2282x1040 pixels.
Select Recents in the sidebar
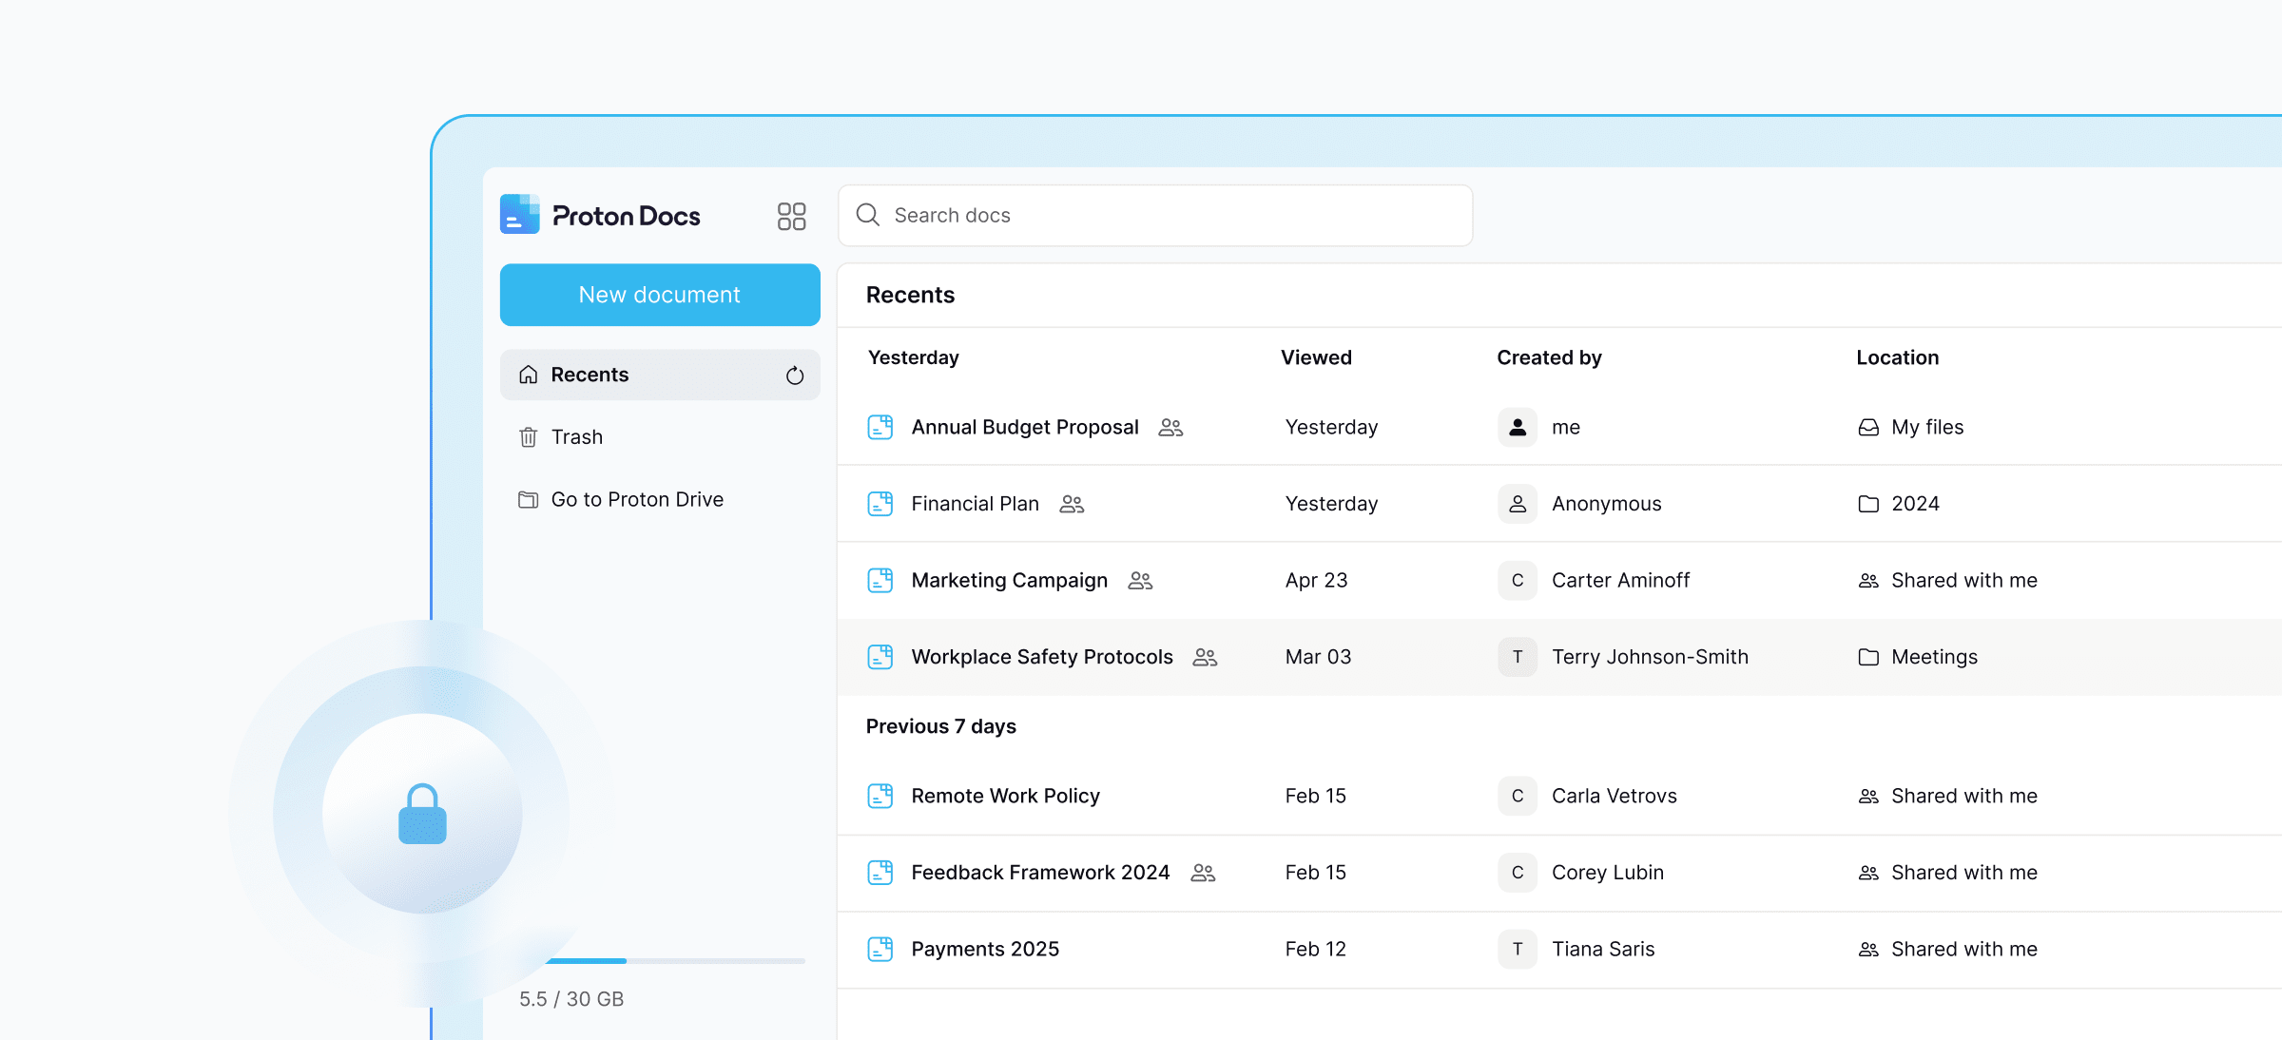click(x=660, y=375)
